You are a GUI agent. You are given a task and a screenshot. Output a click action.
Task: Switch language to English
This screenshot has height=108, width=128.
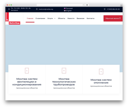[x=69, y=11]
